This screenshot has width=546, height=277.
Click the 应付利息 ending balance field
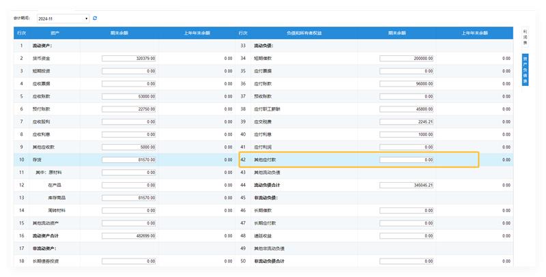[407, 134]
